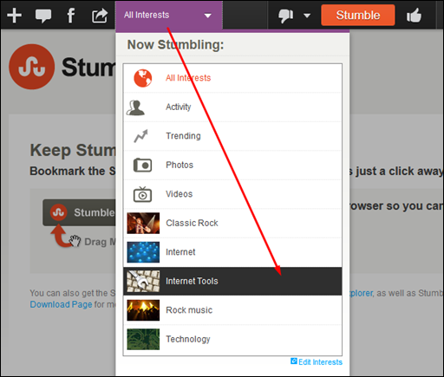The image size is (444, 377).
Task: Select the Internet interest
Action: [x=232, y=252]
